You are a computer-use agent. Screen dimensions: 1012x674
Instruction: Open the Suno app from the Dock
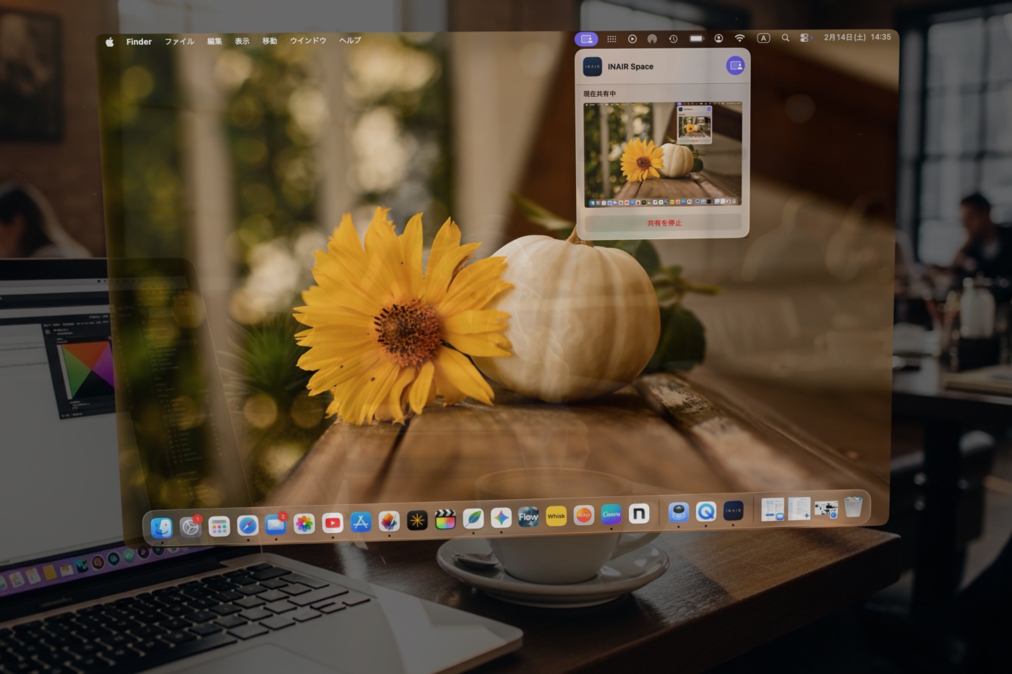(x=583, y=516)
